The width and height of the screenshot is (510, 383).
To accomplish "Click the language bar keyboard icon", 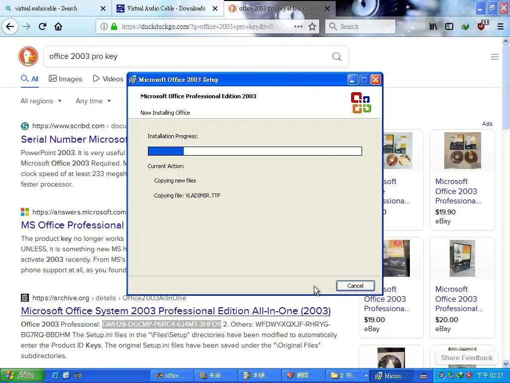I will click(x=423, y=376).
